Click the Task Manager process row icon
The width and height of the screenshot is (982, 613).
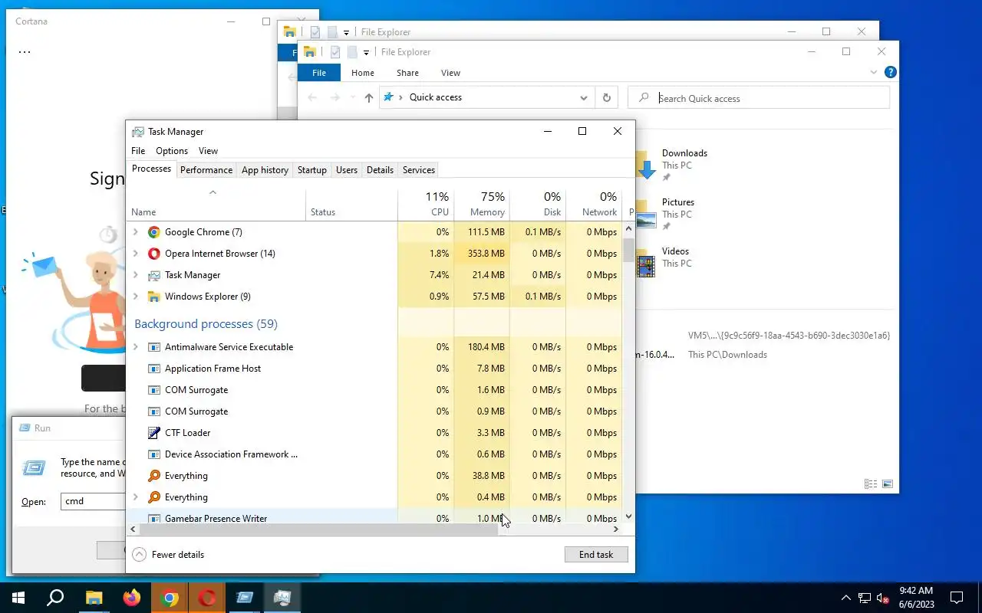[x=154, y=275]
